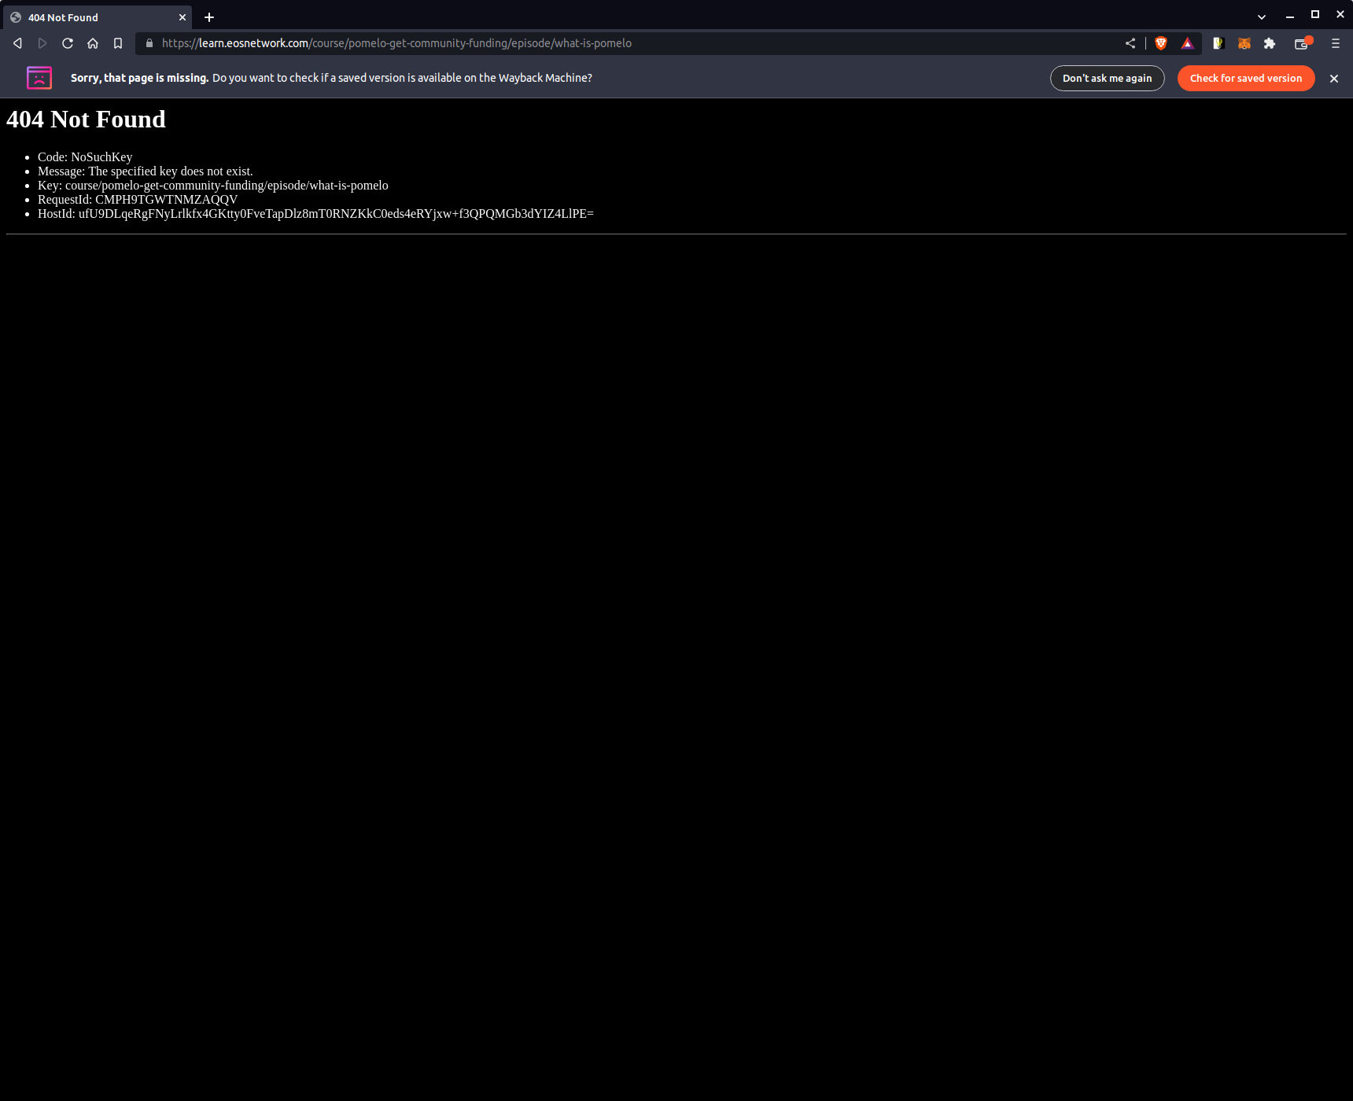The image size is (1353, 1101).
Task: Click the forward navigation arrow
Action: [x=42, y=43]
